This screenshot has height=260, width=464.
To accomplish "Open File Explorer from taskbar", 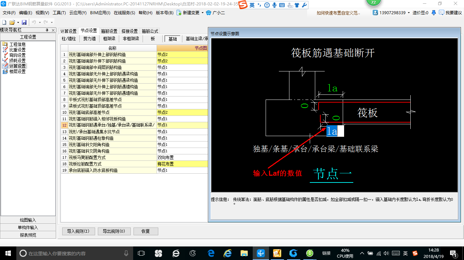I will coord(244,253).
